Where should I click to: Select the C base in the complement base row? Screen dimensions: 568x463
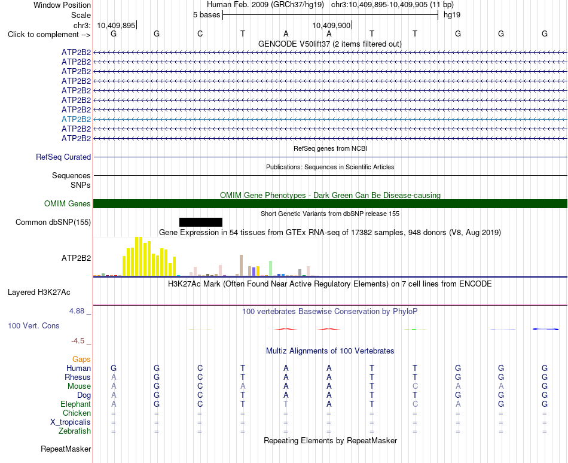[200, 33]
